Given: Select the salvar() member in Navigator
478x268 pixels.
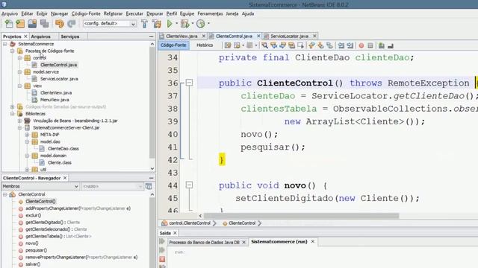Looking at the screenshot, I should click(x=33, y=264).
